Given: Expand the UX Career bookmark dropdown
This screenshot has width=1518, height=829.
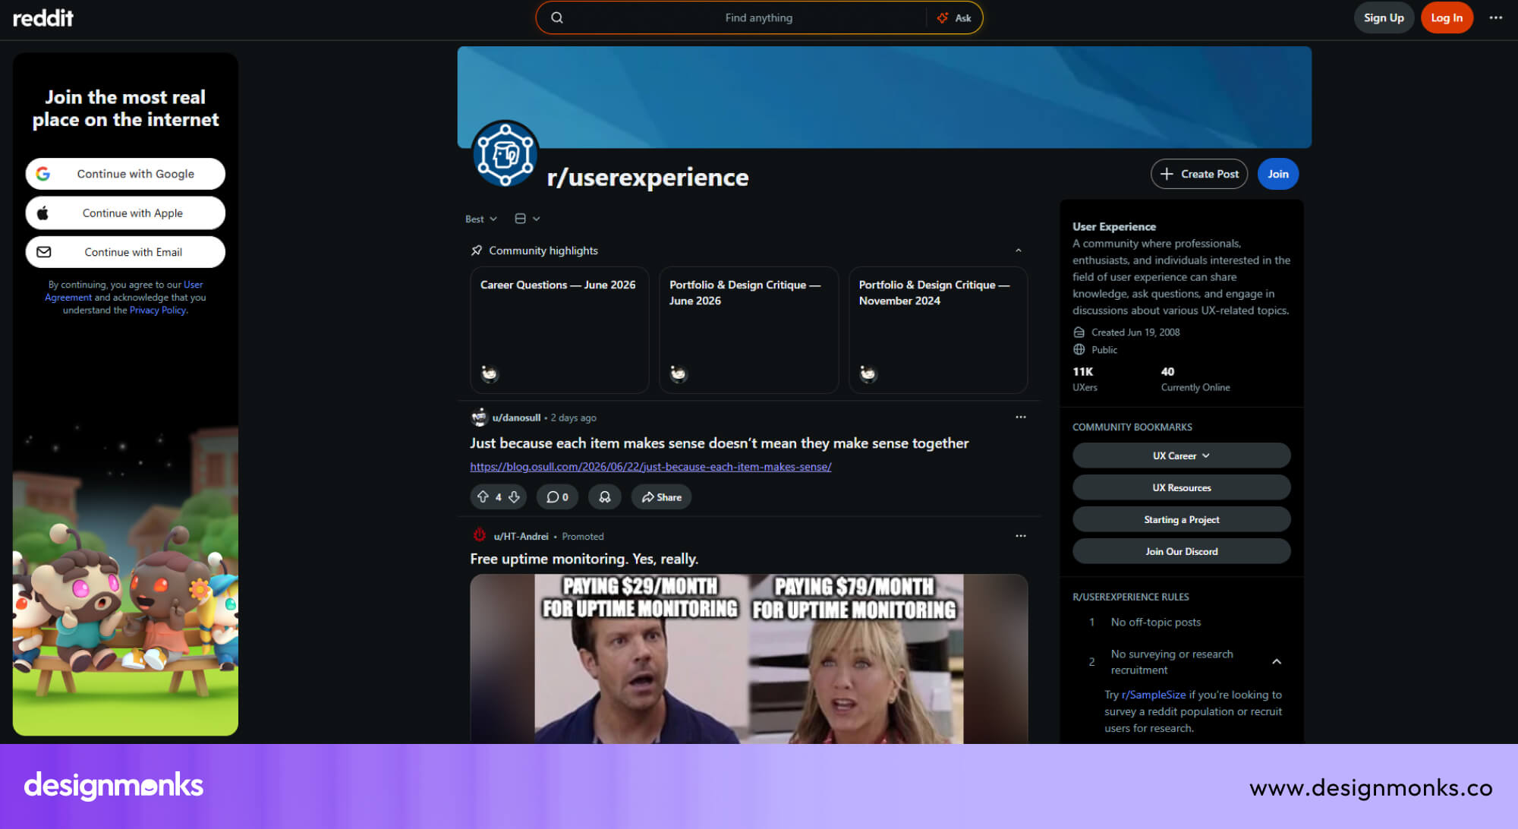Looking at the screenshot, I should (1181, 455).
